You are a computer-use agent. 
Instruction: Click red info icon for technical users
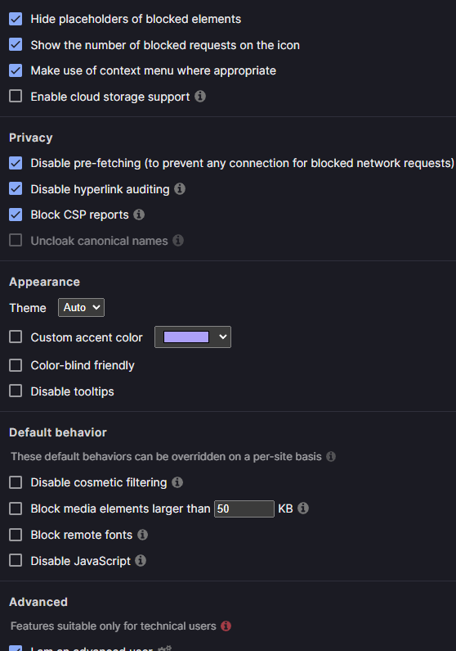(226, 626)
